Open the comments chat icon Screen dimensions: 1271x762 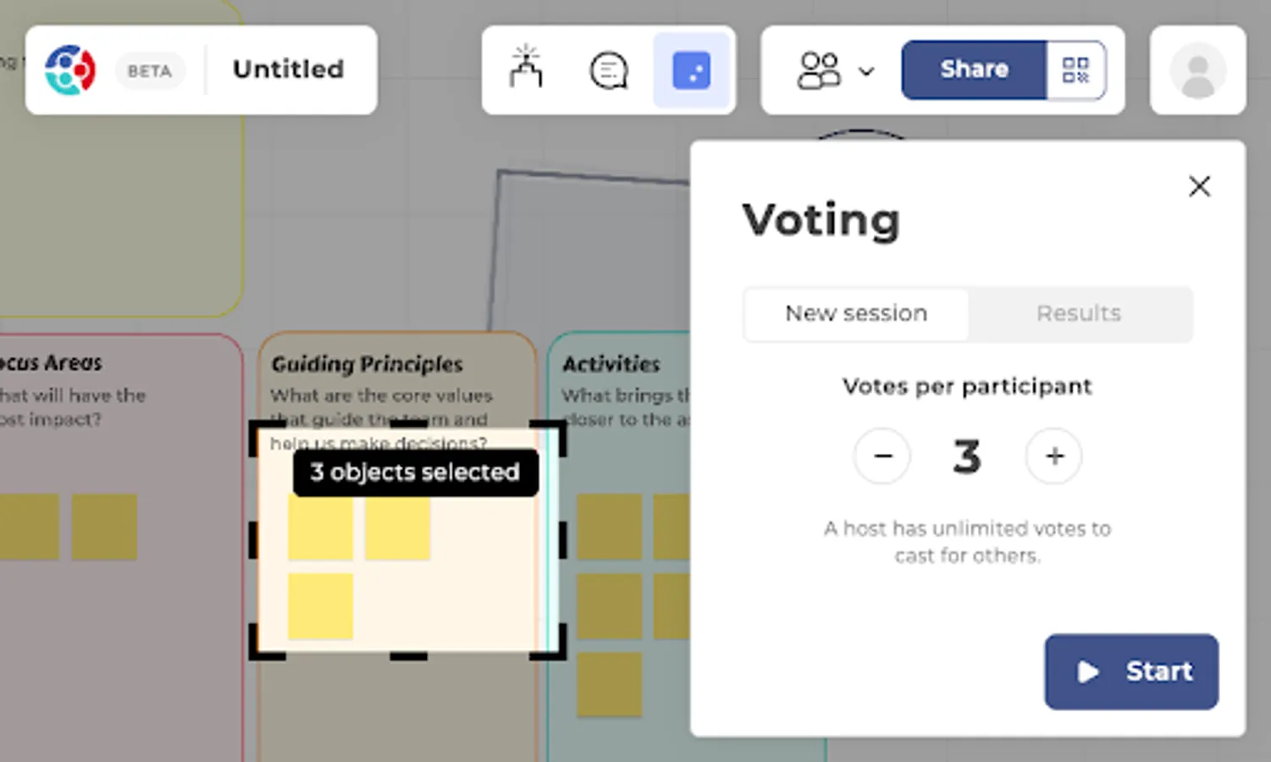[608, 70]
